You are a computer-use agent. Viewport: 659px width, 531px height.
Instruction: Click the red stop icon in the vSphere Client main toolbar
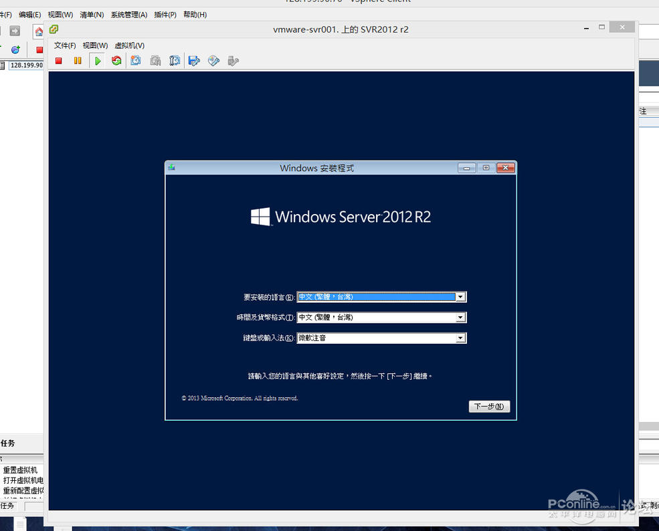point(39,50)
